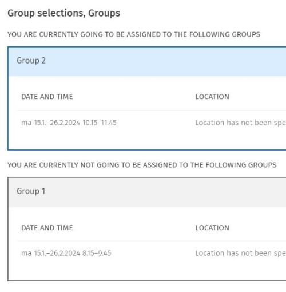The width and height of the screenshot is (286, 292).
Task: Click Group 2 'DATE AND TIME' column header
Action: (47, 97)
